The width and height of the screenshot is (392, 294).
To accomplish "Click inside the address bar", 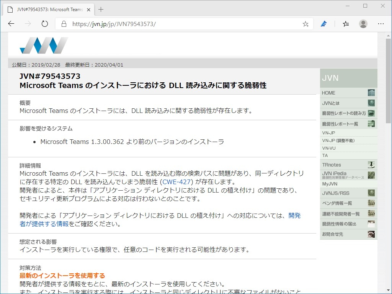I will tap(153, 23).
